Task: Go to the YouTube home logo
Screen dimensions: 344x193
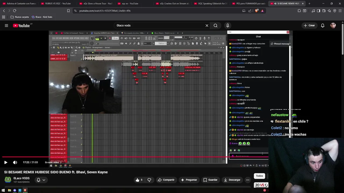Action: pyautogui.click(x=21, y=25)
